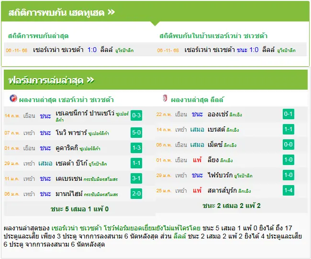Screen dimensions: 311x259
Task: Click the ลีกเอิง label next to อองเช่ร์
Action: pyautogui.click(x=235, y=114)
